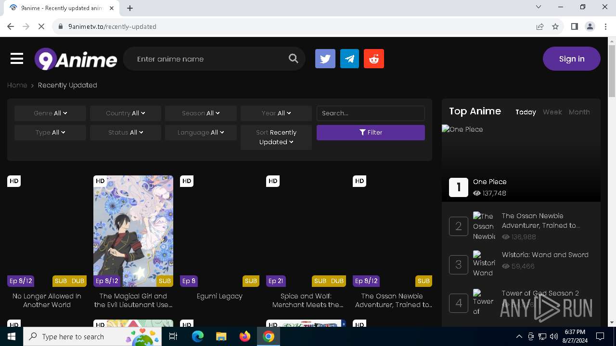Open the Telegram share icon
616x346 pixels.
click(349, 59)
